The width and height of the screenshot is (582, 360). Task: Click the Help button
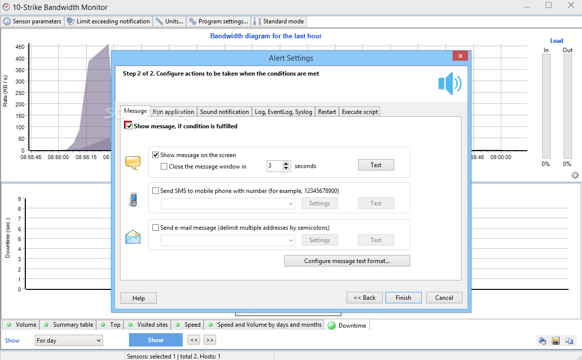138,298
